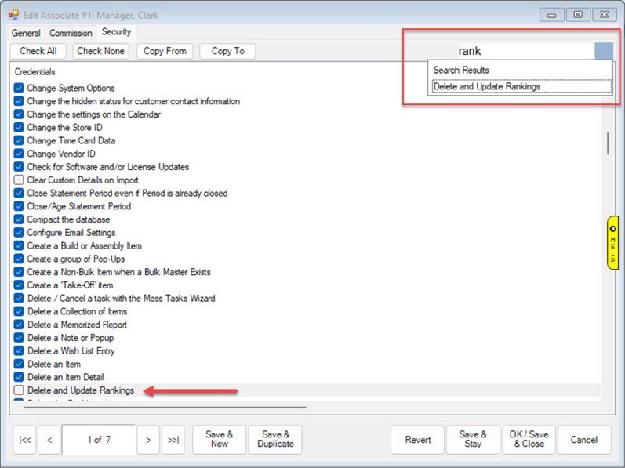This screenshot has height=468, width=625.
Task: Switch to the General tab
Action: coord(26,33)
